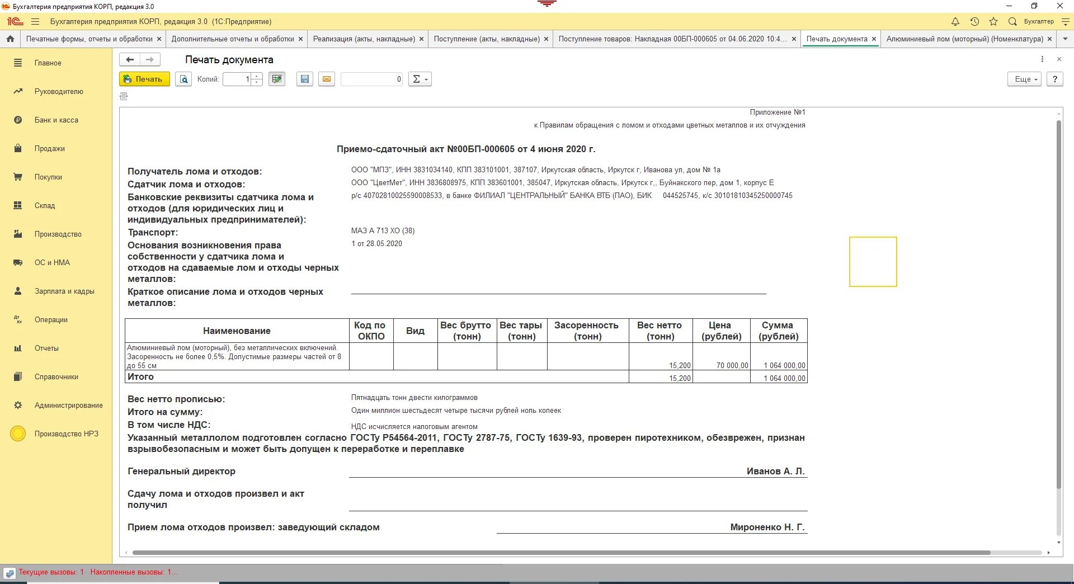Viewport: 1074px width, 584px height.
Task: Show notifications bell
Action: (x=955, y=21)
